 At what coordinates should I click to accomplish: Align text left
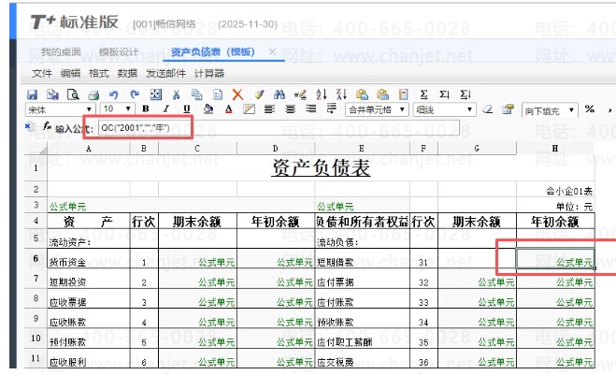[269, 108]
